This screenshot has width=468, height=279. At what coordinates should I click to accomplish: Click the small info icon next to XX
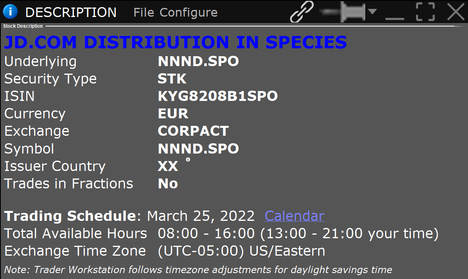[188, 159]
